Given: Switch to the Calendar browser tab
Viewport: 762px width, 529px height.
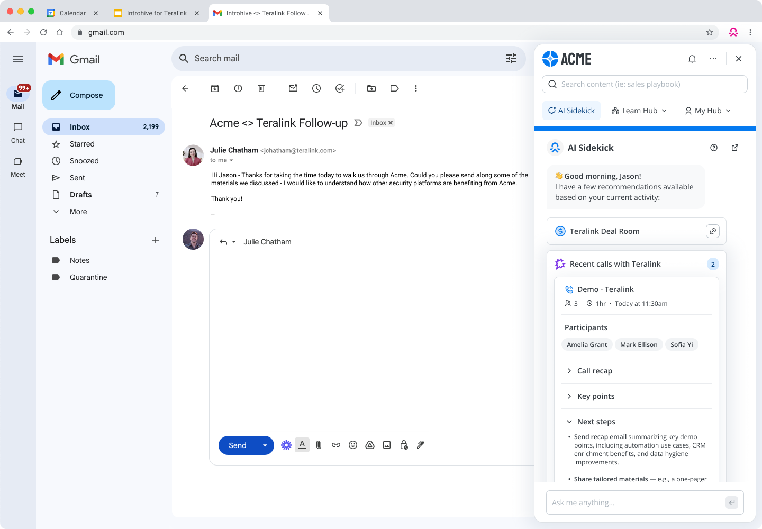Looking at the screenshot, I should pyautogui.click(x=72, y=13).
